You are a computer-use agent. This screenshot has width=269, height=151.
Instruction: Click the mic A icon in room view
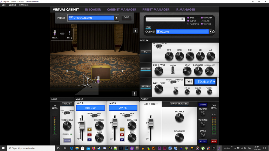click(54, 33)
